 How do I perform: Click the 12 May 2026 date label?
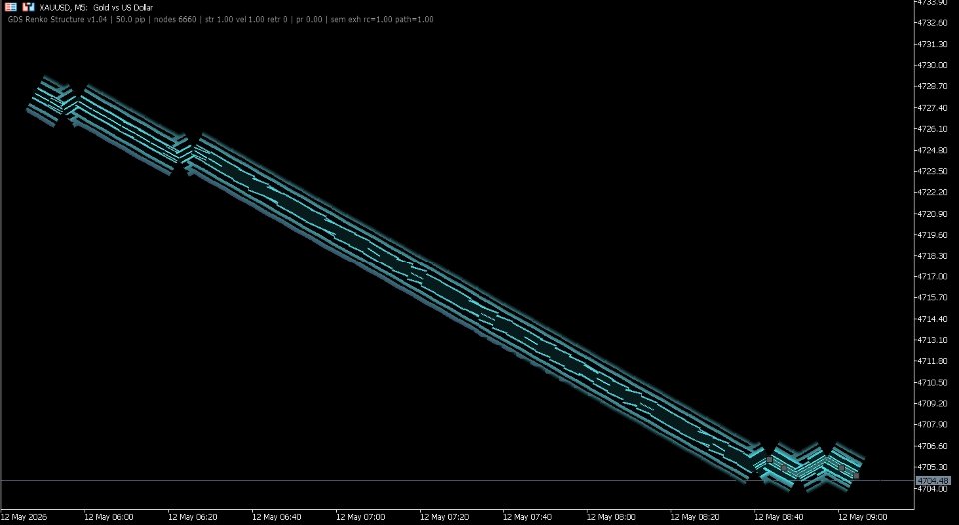(x=23, y=517)
